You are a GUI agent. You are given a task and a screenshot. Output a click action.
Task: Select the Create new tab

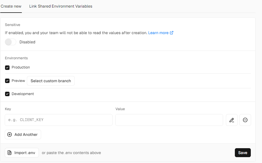pos(11,6)
